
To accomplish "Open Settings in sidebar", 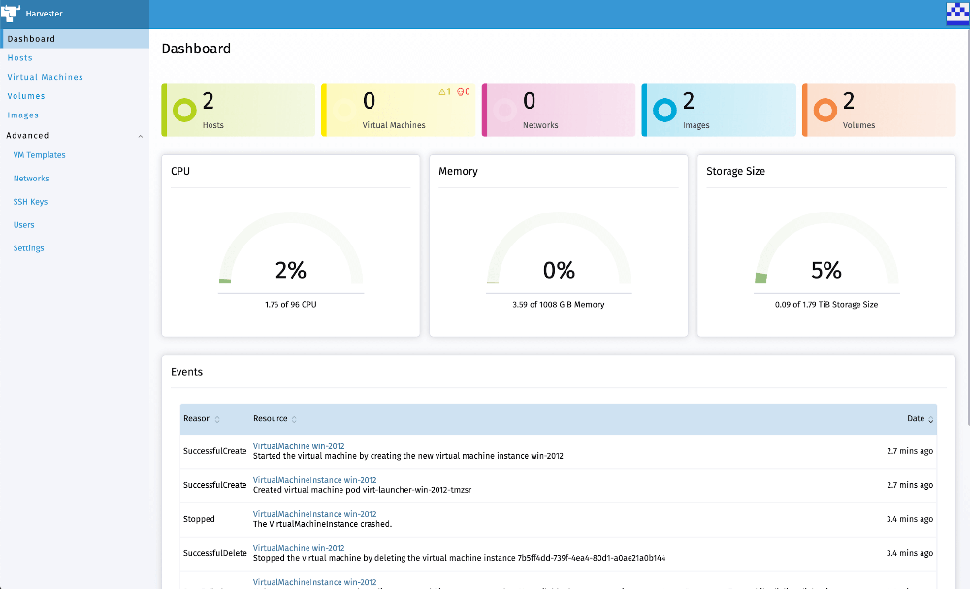I will coord(28,248).
